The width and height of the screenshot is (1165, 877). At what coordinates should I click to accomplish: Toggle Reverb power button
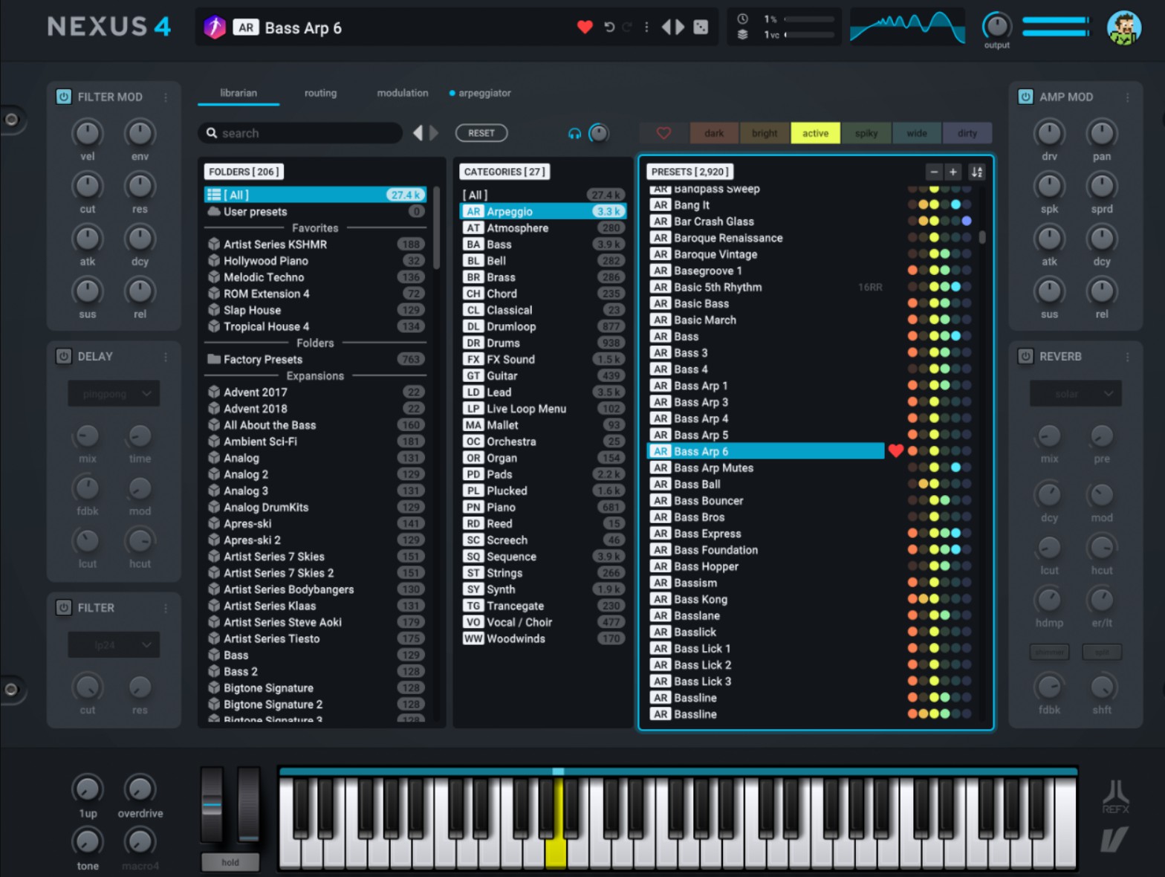pos(1025,357)
